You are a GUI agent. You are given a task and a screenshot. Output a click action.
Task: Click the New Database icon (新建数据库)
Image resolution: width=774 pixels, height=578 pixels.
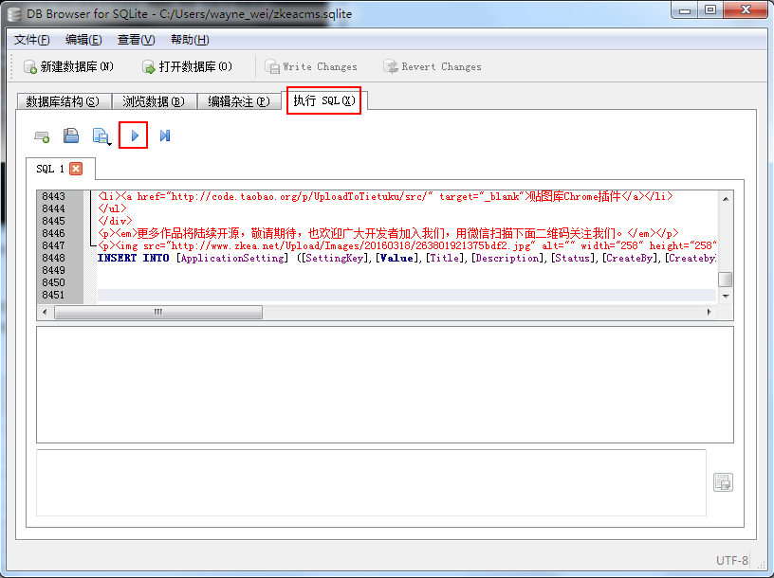(x=30, y=67)
